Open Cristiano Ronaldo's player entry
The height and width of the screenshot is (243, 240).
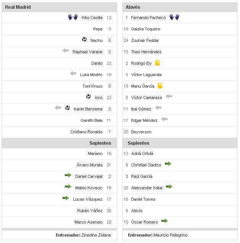click(86, 132)
